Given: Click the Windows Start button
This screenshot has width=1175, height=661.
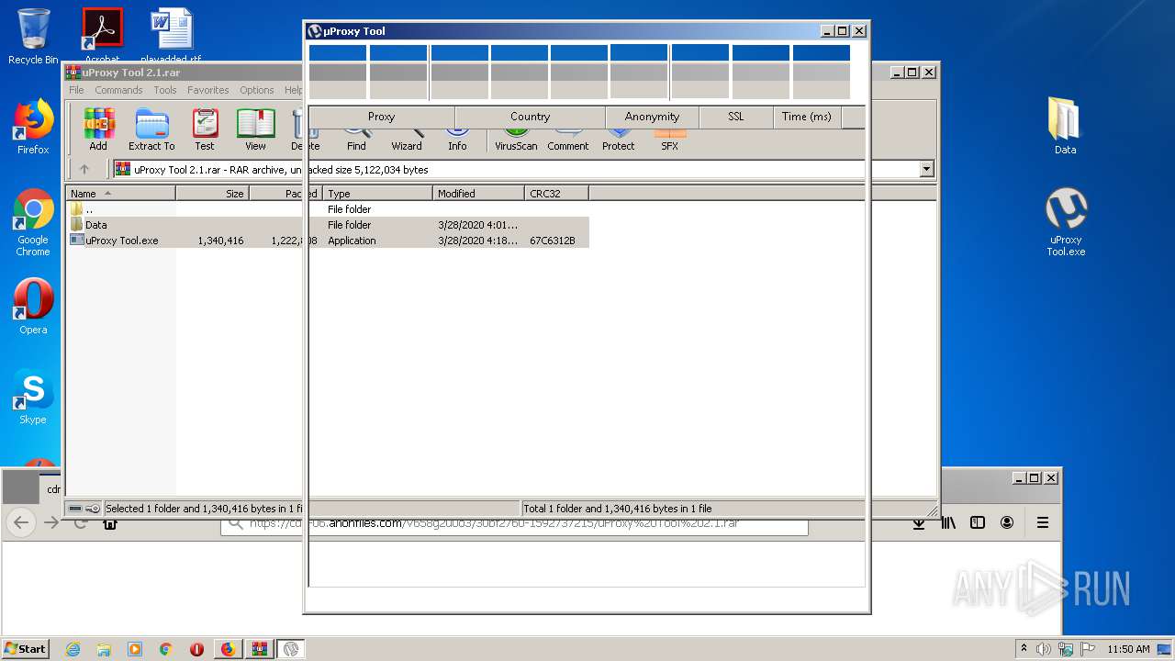Looking at the screenshot, I should pos(26,648).
